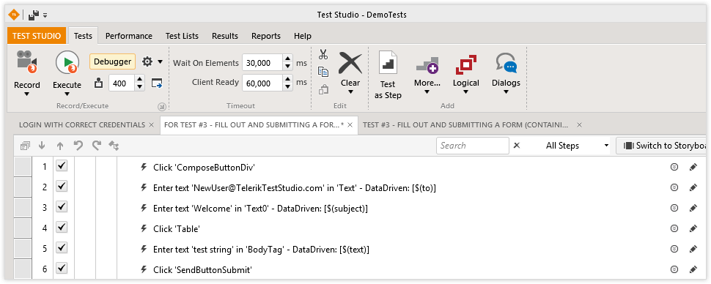
Task: Click the Record/Execute group launcher icon
Action: click(161, 107)
